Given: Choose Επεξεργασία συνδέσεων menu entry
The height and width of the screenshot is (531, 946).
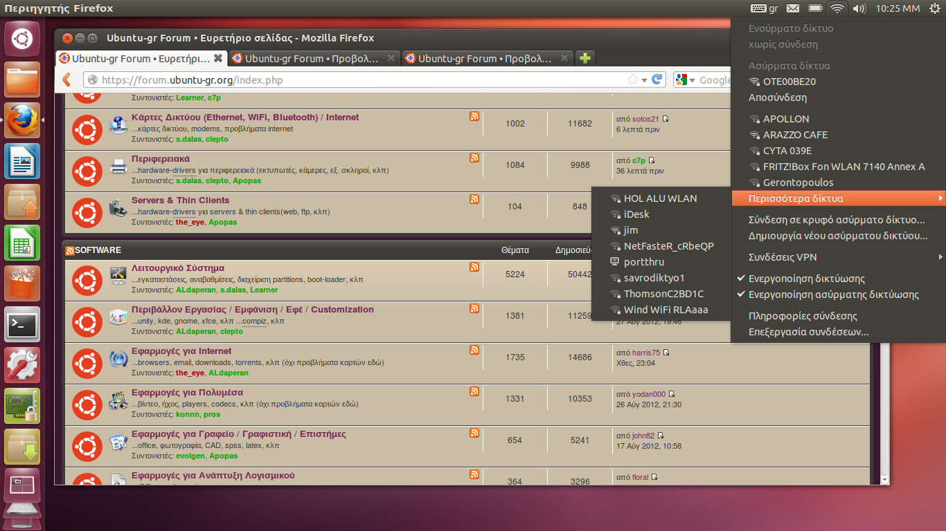Looking at the screenshot, I should pyautogui.click(x=808, y=332).
